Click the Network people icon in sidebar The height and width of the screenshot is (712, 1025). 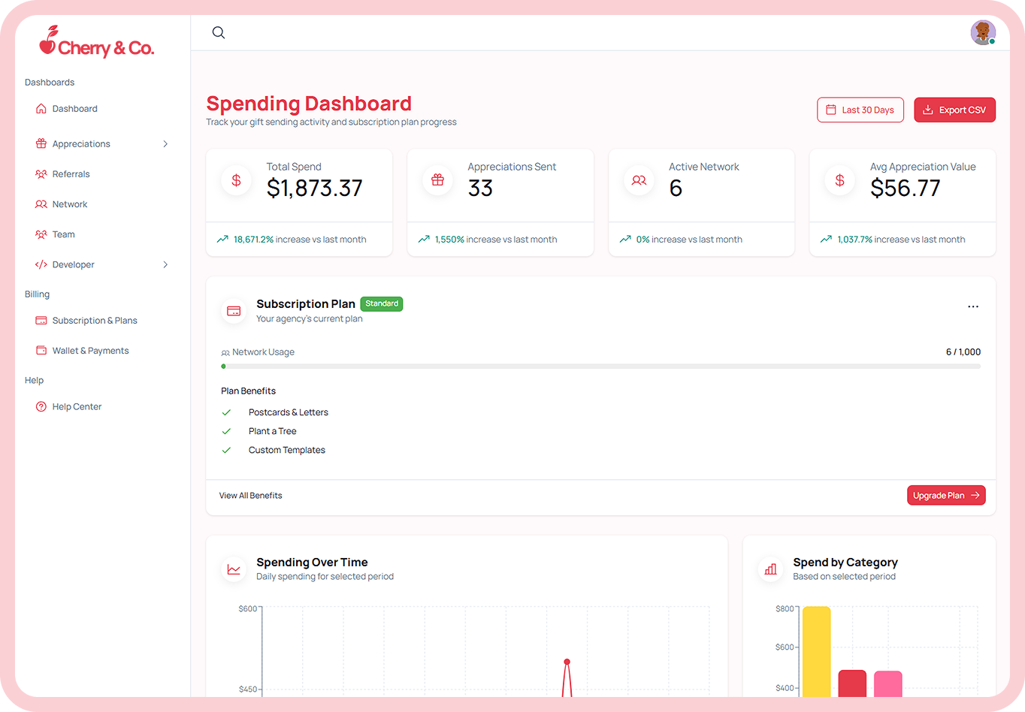41,204
